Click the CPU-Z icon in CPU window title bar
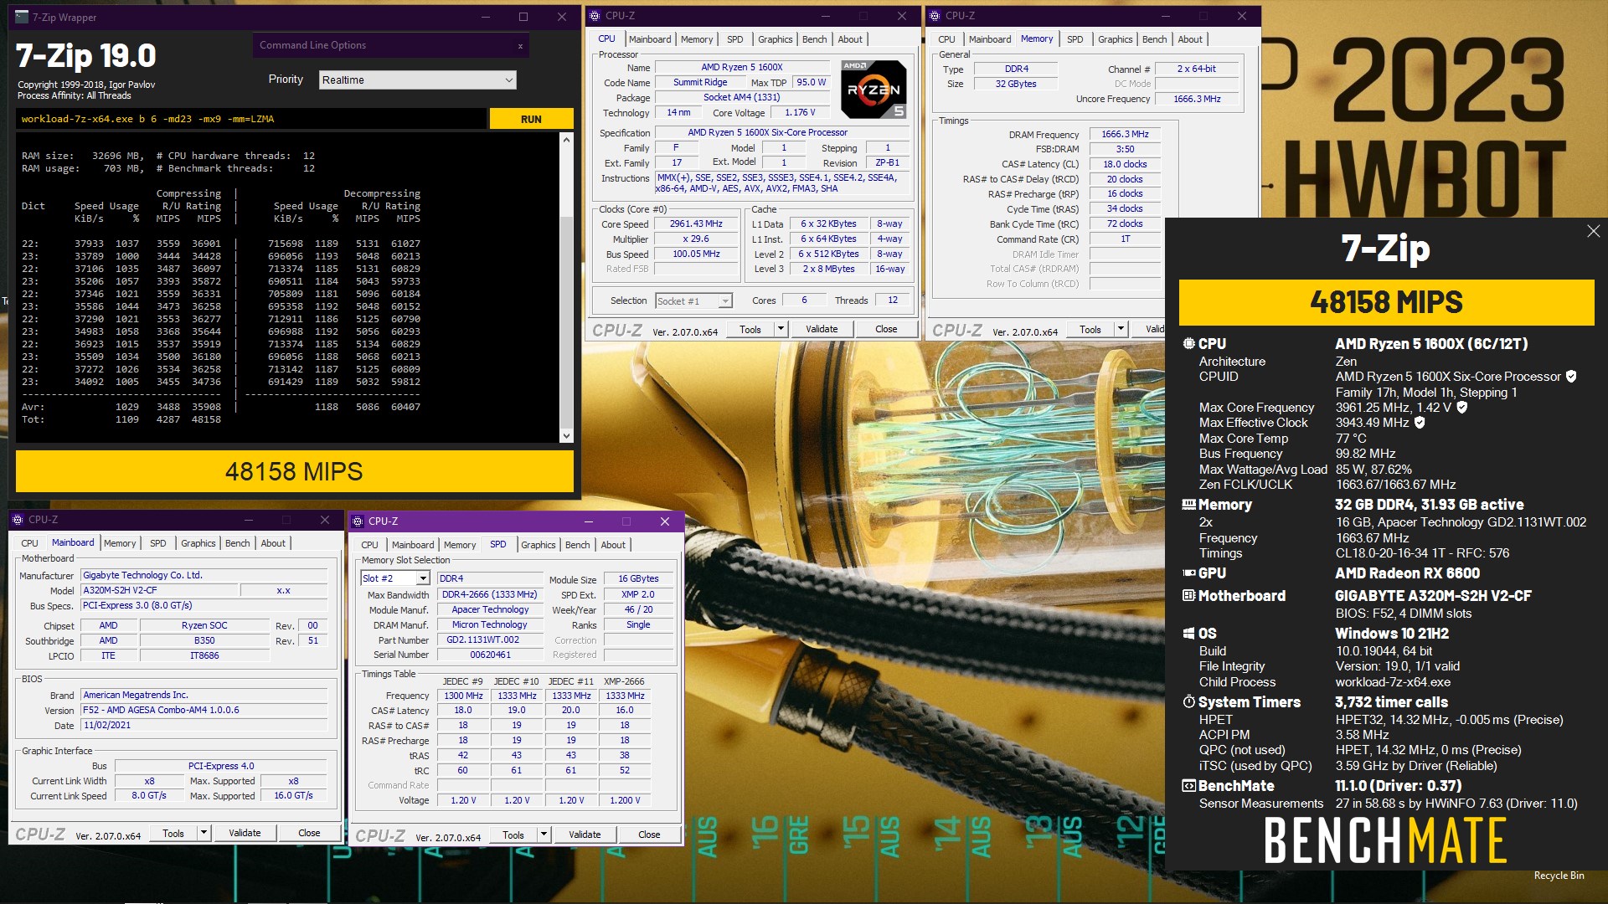The image size is (1608, 904). click(595, 16)
